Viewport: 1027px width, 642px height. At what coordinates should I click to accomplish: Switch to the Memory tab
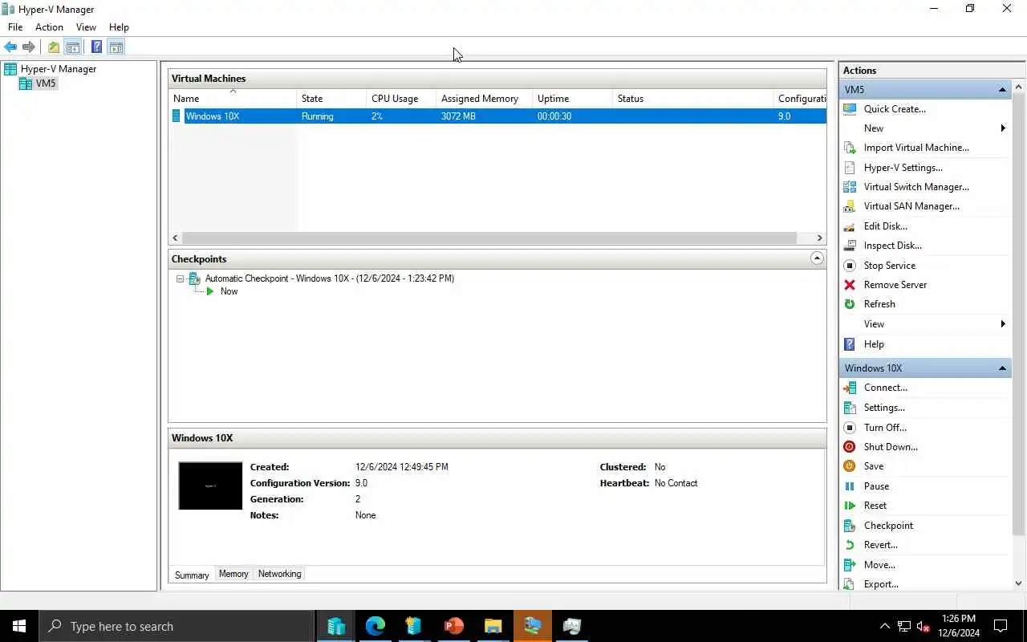point(233,574)
